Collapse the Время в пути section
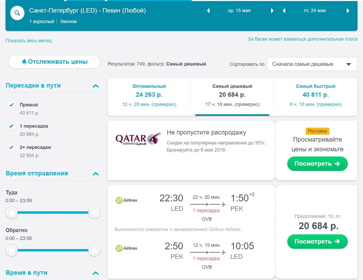Image resolution: width=363 pixels, height=280 pixels. pyautogui.click(x=96, y=273)
